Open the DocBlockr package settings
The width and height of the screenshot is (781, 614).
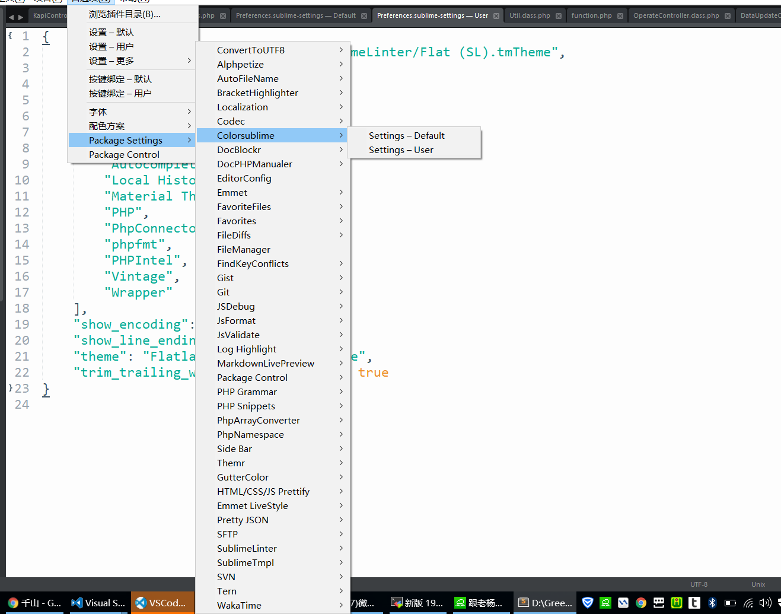(x=273, y=149)
